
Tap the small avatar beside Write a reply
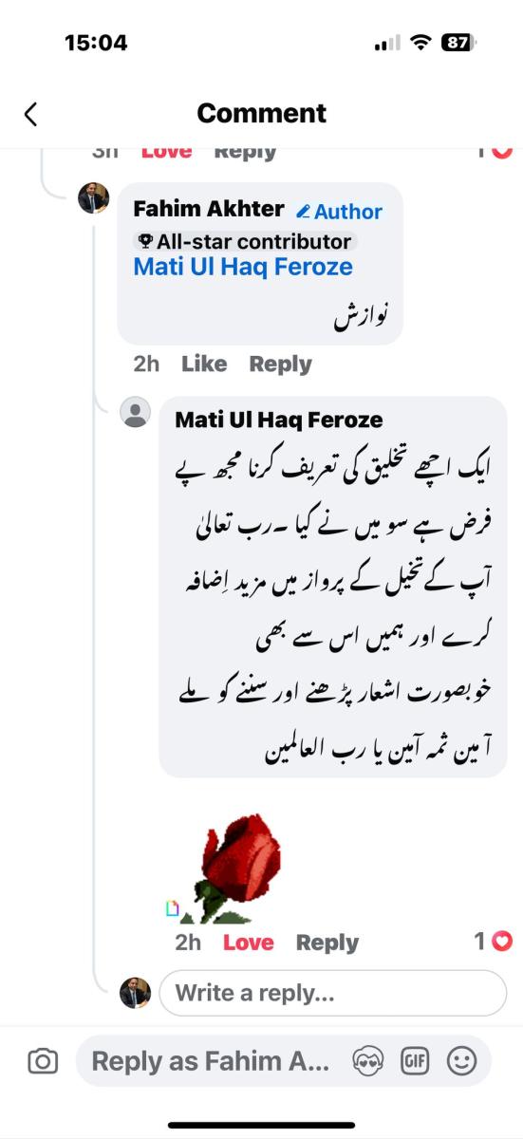pyautogui.click(x=135, y=993)
